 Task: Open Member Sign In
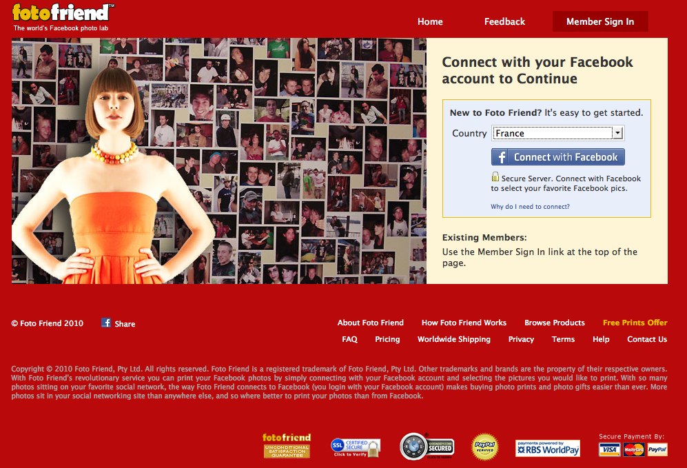600,21
